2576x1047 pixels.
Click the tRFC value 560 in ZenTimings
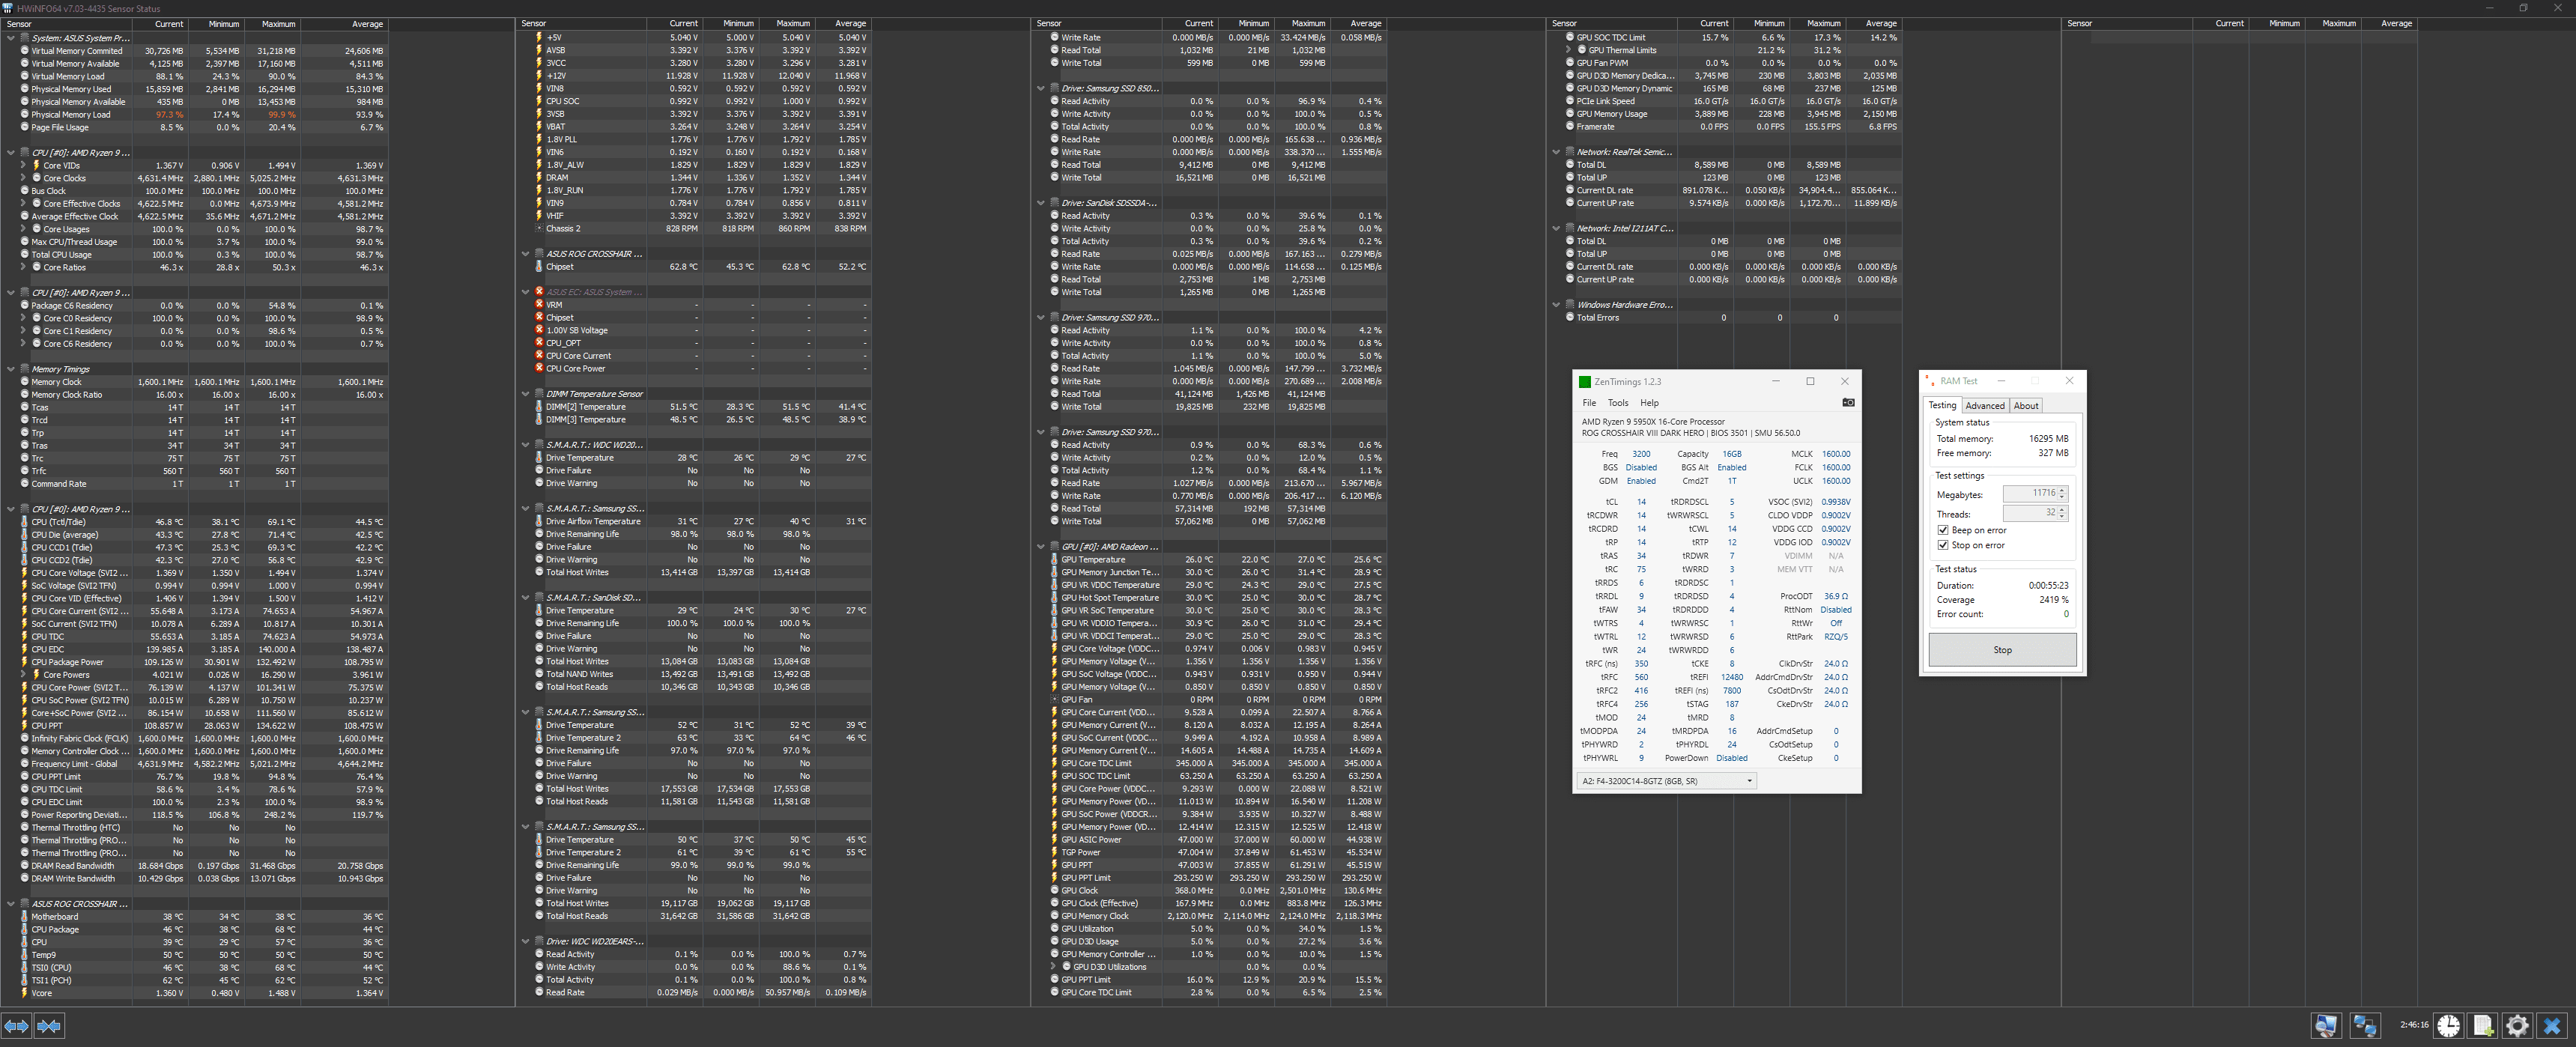[1641, 677]
